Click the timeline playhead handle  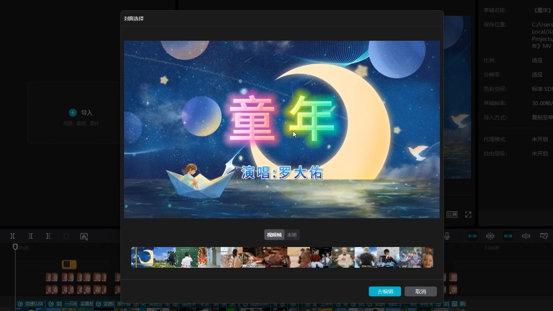15,247
